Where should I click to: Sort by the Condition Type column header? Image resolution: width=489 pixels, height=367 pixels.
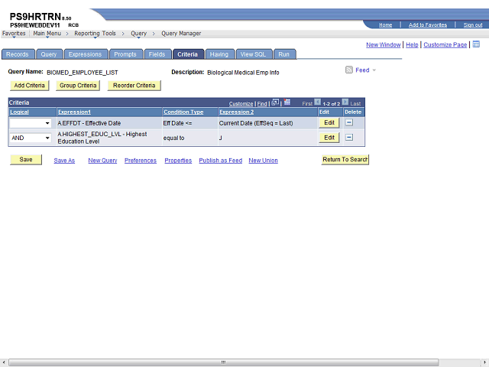coord(183,112)
